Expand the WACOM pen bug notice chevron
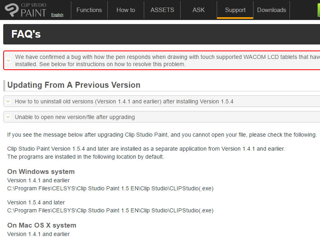This screenshot has height=240, width=320. pos(8,61)
